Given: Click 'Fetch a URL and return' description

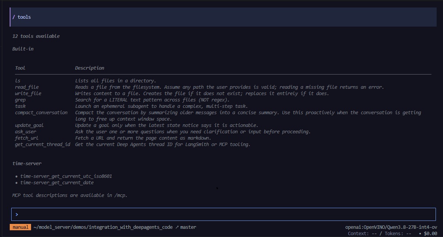Looking at the screenshot, I should click(143, 138).
